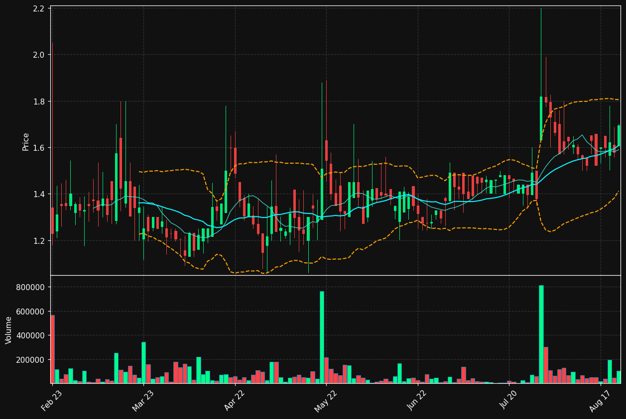Click the Feb 23 date label

(52, 401)
